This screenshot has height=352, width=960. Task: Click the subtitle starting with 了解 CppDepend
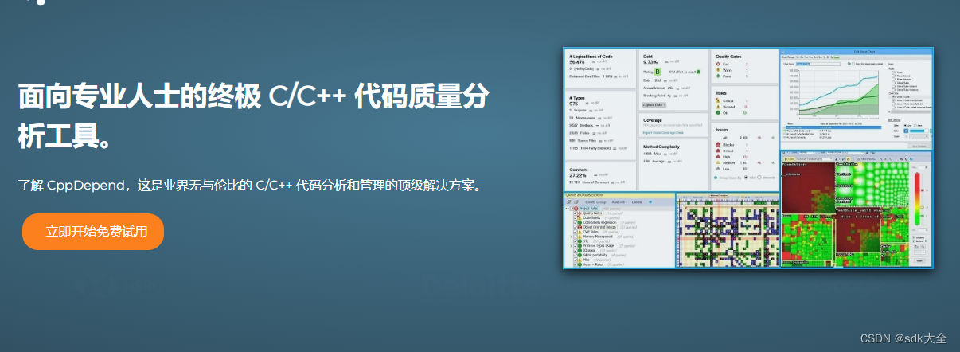(x=251, y=186)
